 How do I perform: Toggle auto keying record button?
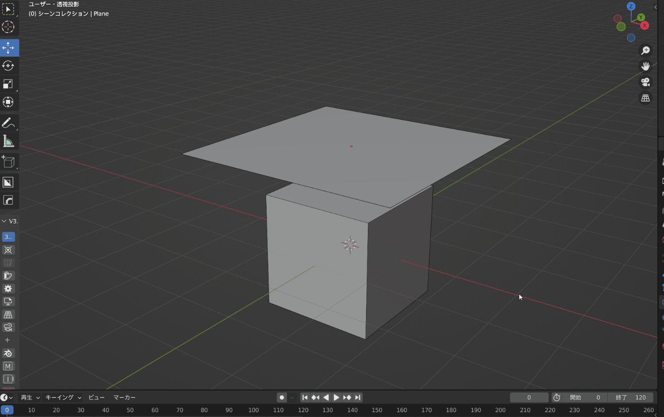282,398
